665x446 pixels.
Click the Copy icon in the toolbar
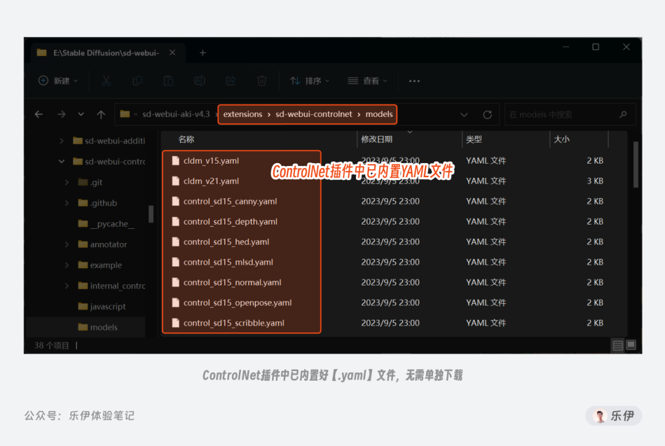(x=137, y=81)
